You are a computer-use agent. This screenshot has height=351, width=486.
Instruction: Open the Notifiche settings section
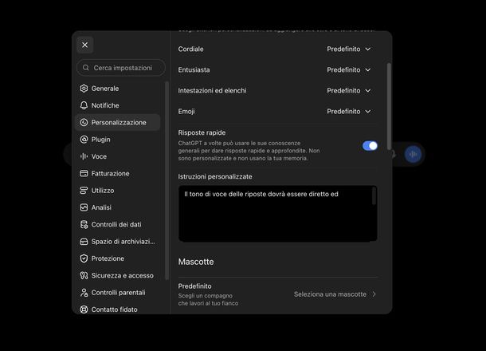[x=117, y=105]
